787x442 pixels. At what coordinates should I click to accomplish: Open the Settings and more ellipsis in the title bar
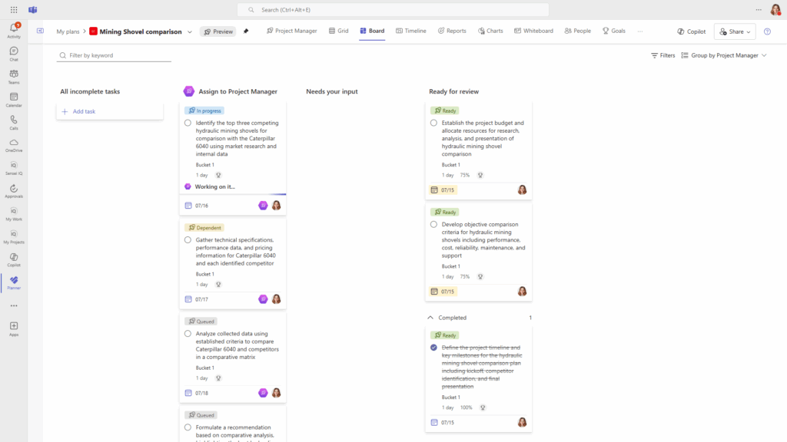coord(759,9)
